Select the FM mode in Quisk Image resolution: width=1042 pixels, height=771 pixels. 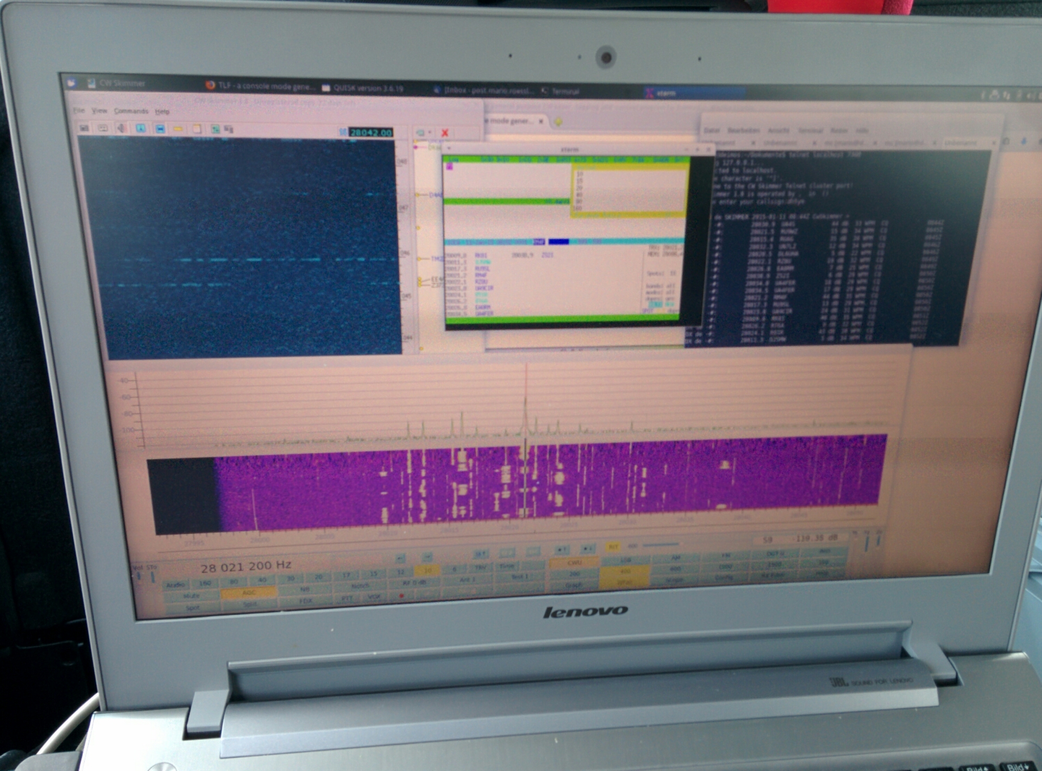pos(726,555)
